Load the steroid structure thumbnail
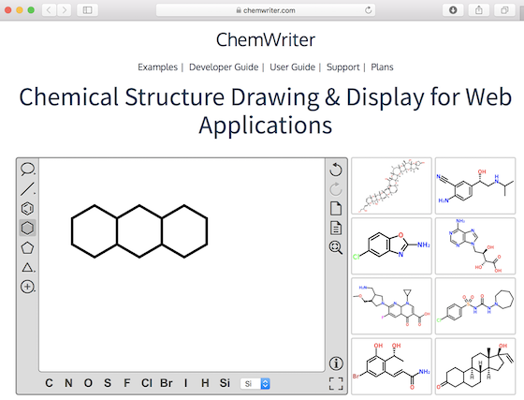Image resolution: width=524 pixels, height=400 pixels. click(x=475, y=366)
